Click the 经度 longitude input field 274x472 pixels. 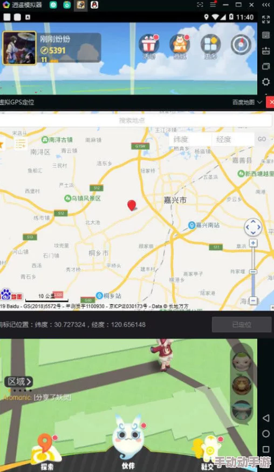pos(233,139)
